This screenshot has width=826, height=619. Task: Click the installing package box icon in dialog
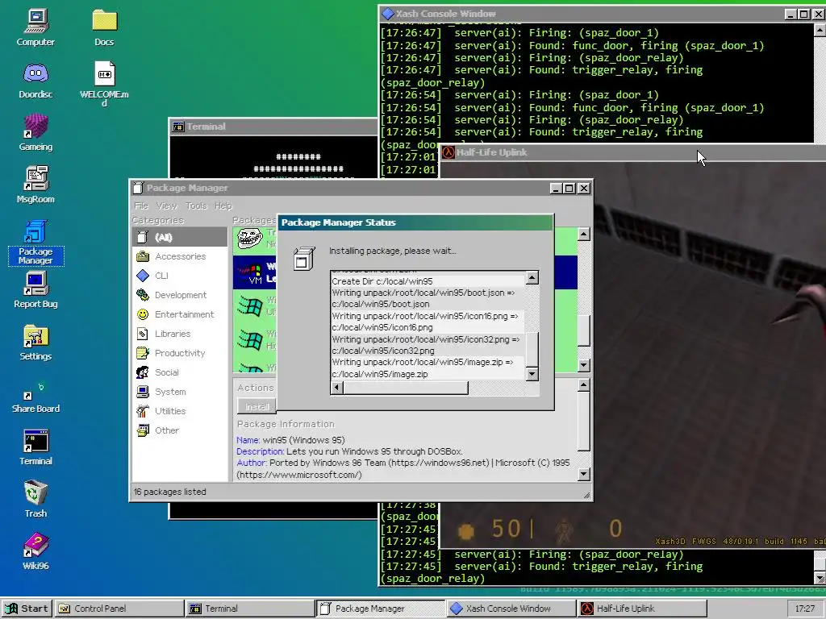click(x=304, y=259)
